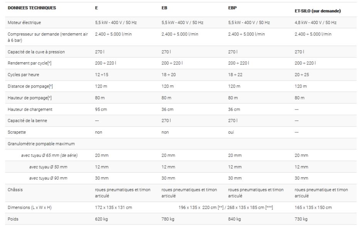Viewport: 360px width, 227px height.
Task: Click 'Granulométrie pompable maximum' row label
Action: pyautogui.click(x=41, y=144)
